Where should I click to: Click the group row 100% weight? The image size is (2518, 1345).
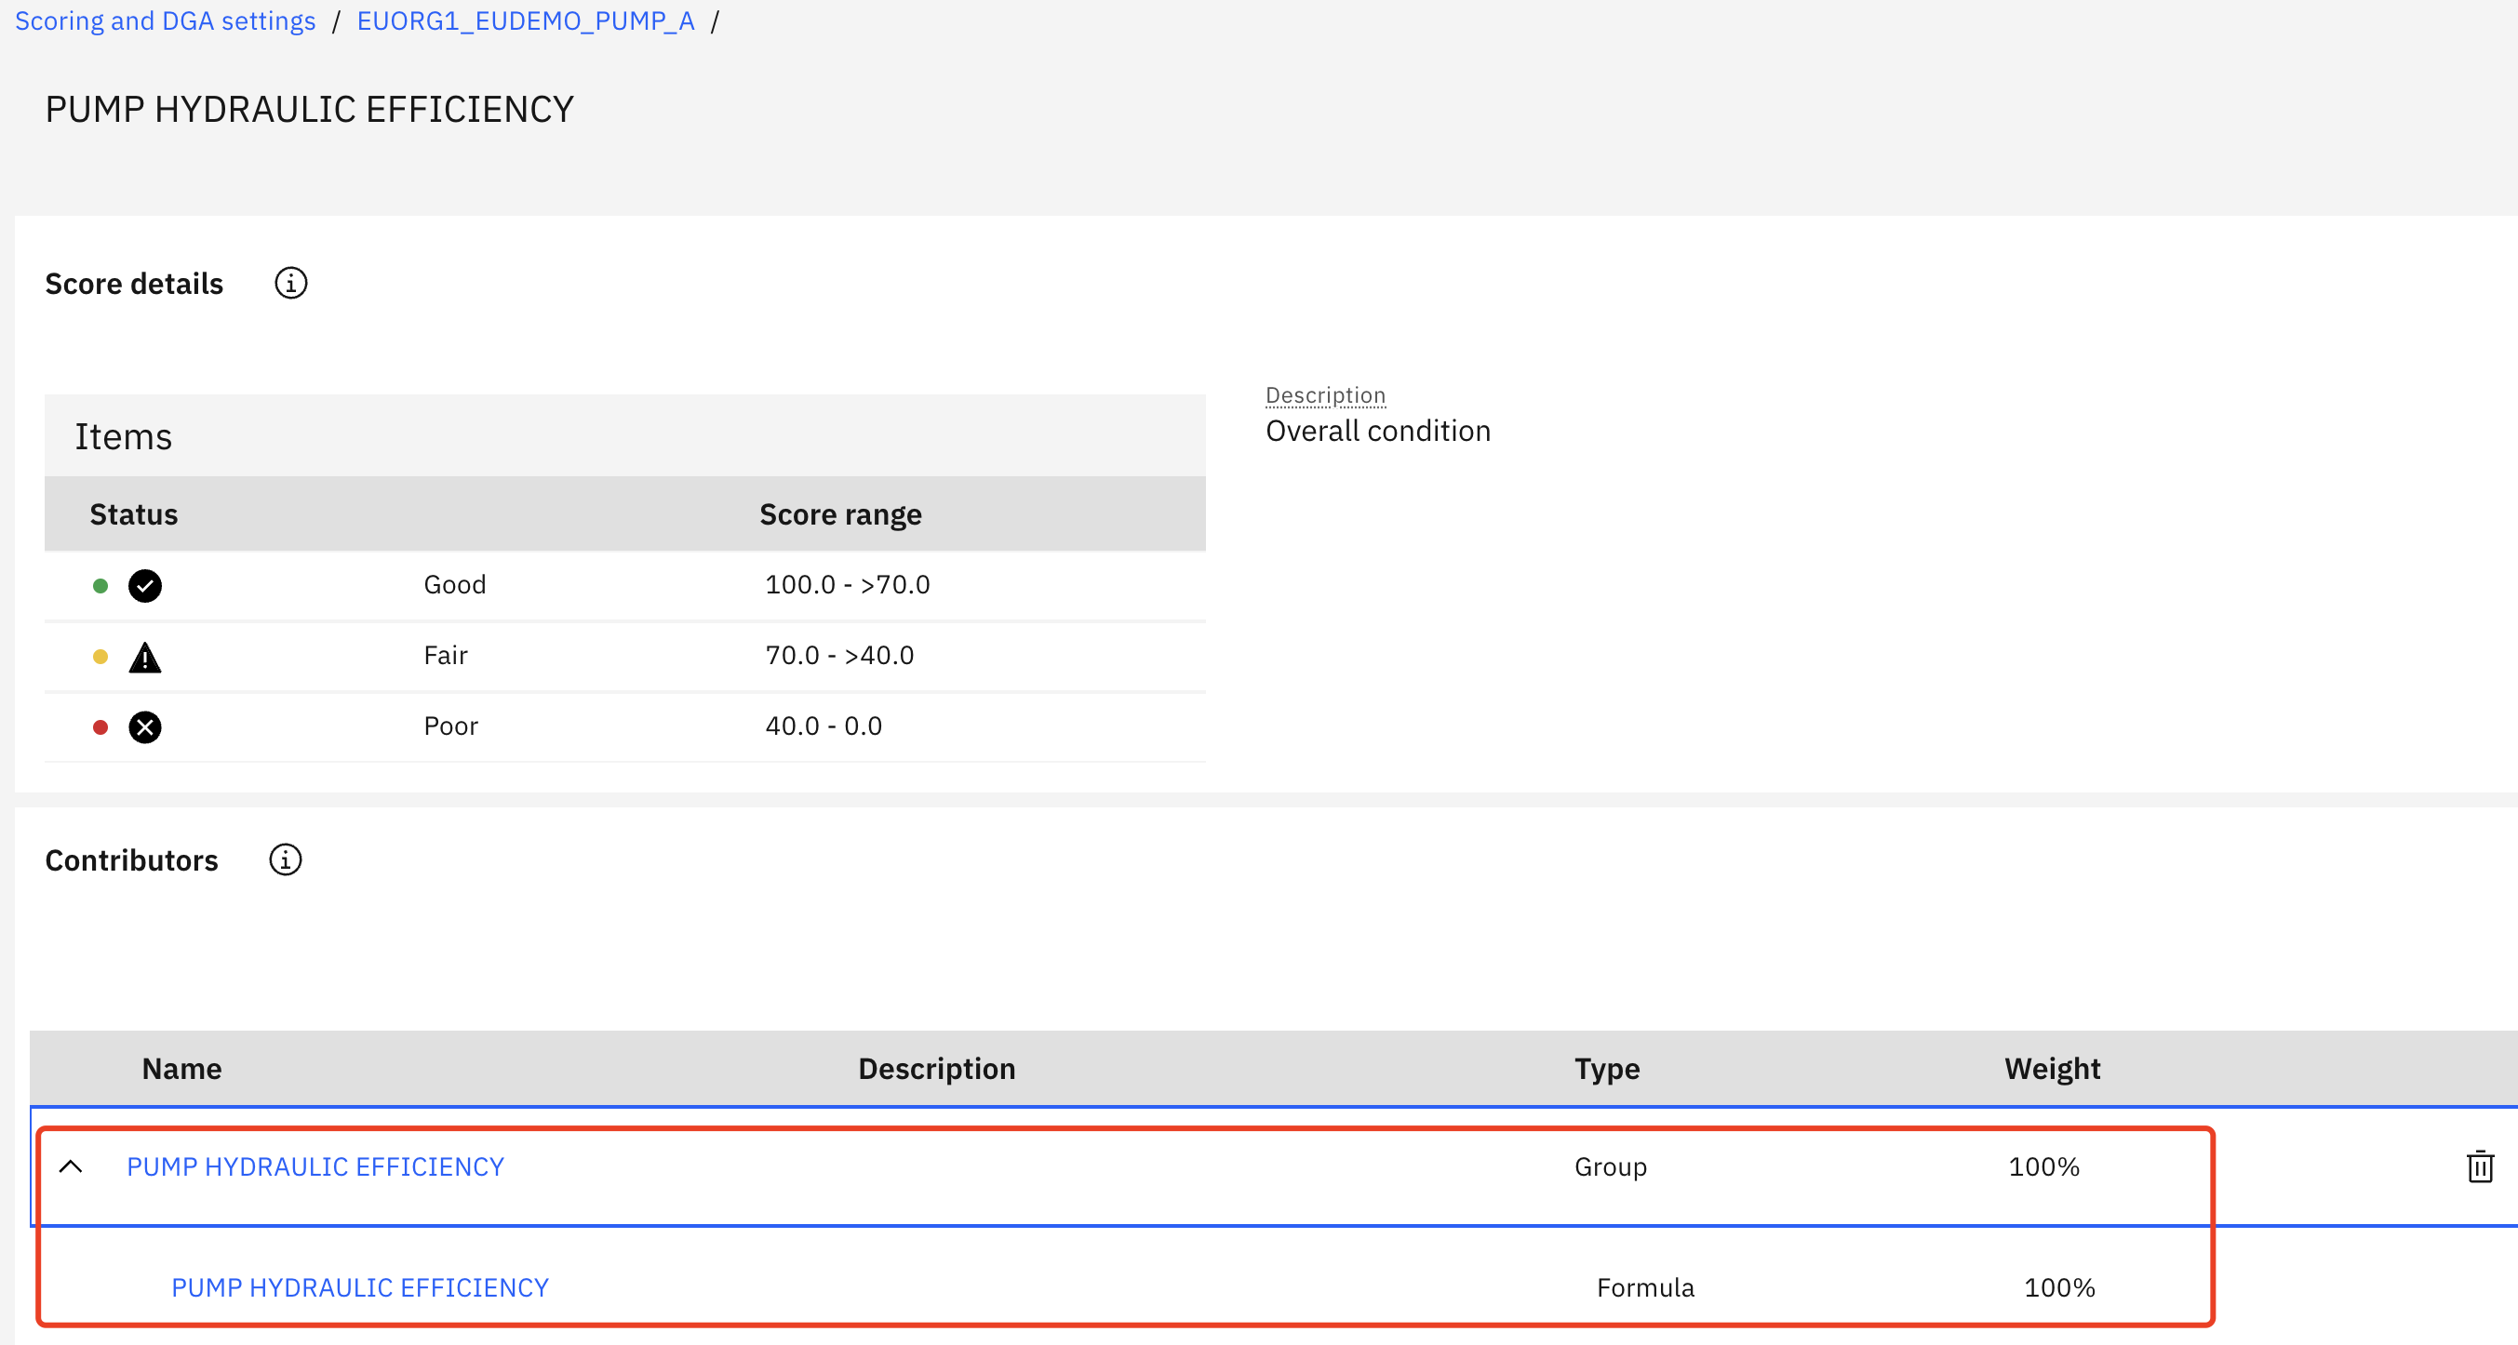[2044, 1166]
